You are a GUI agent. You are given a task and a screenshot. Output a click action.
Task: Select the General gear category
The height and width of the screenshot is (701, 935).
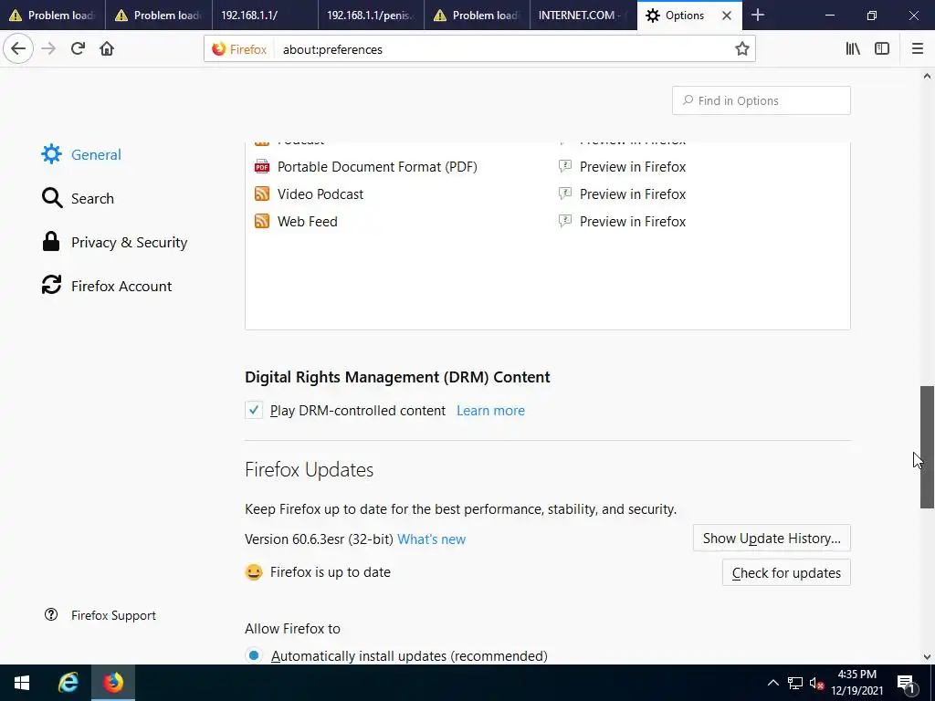tap(81, 154)
